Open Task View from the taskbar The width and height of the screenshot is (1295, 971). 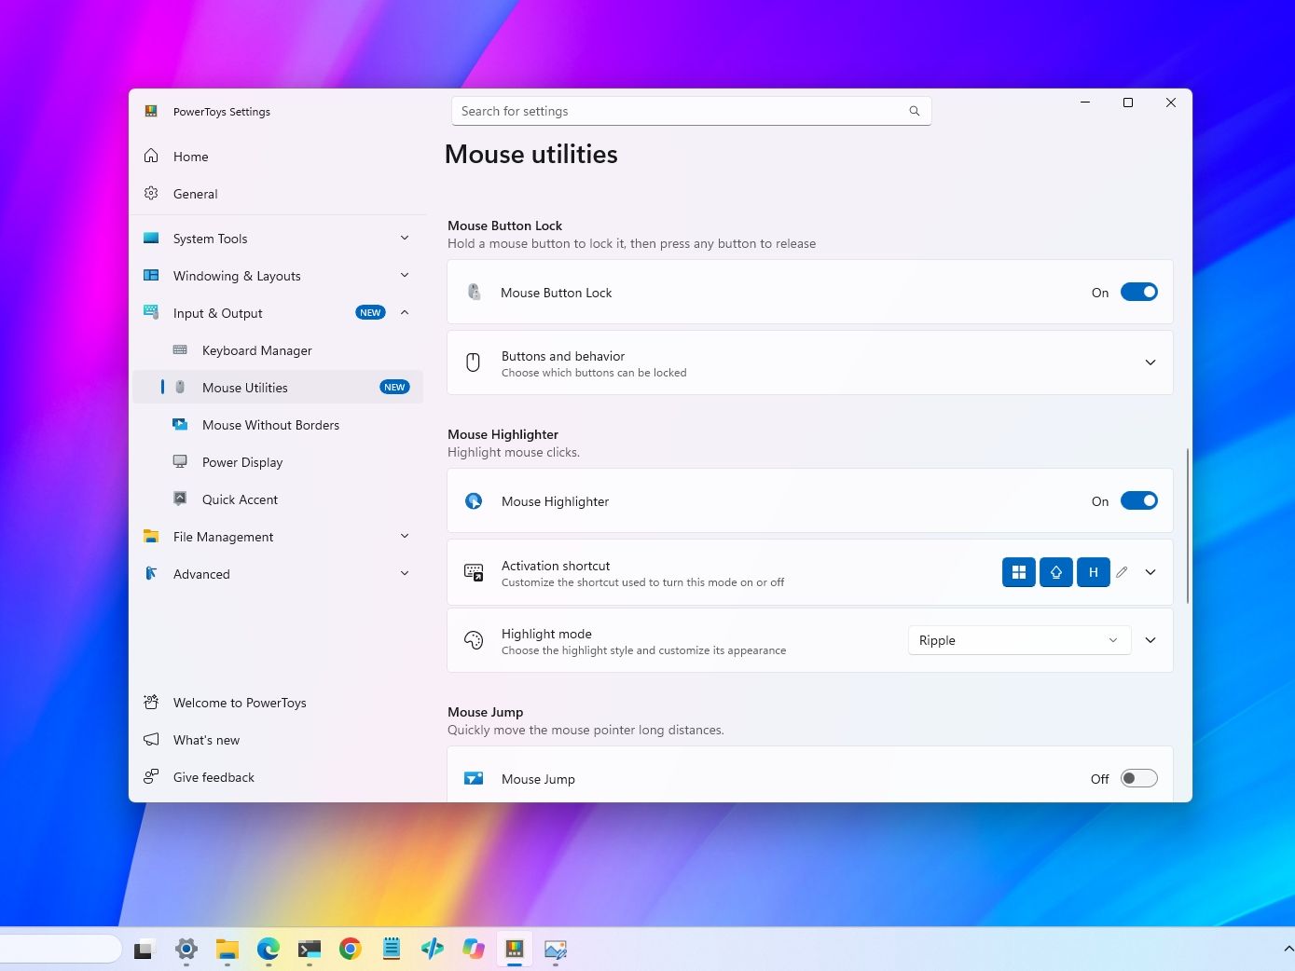click(144, 950)
